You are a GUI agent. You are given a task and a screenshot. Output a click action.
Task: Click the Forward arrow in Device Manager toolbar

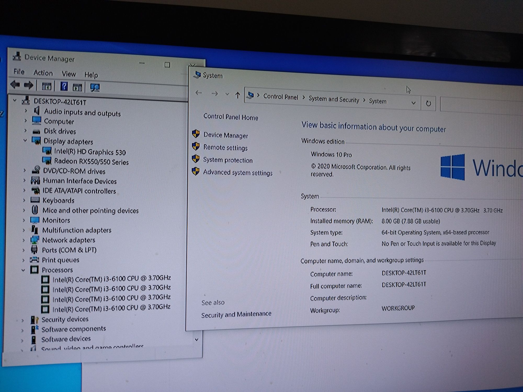click(x=28, y=85)
